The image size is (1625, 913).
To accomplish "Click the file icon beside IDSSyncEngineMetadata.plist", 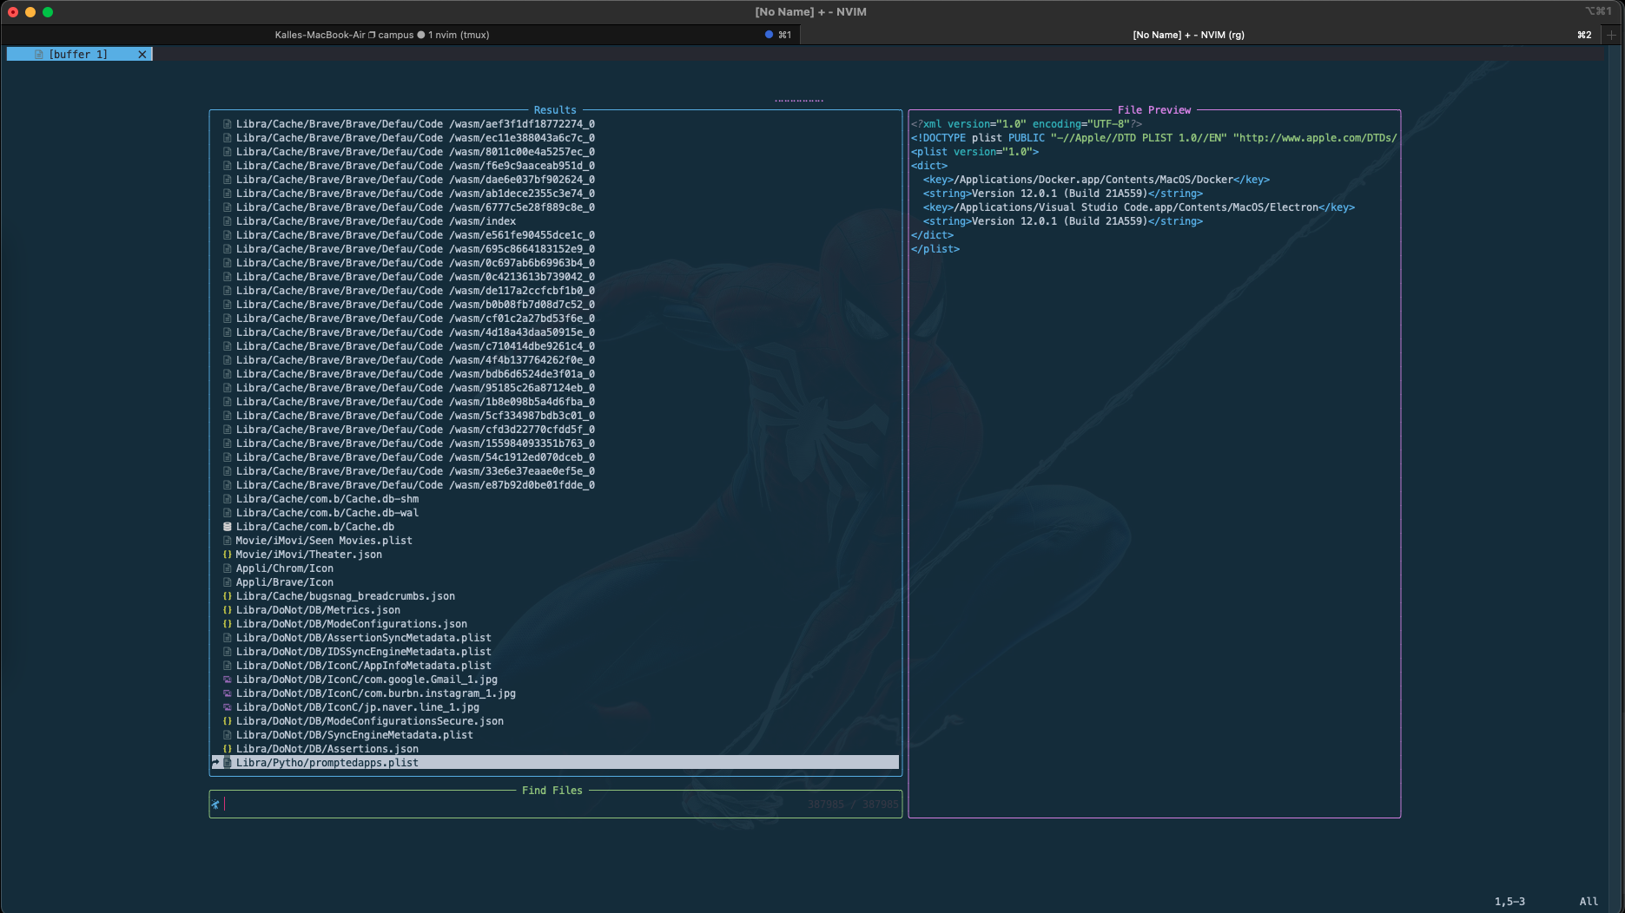I will [228, 652].
